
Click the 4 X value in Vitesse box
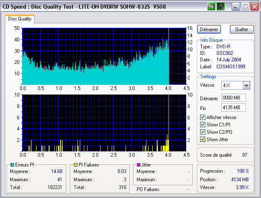pyautogui.click(x=231, y=85)
